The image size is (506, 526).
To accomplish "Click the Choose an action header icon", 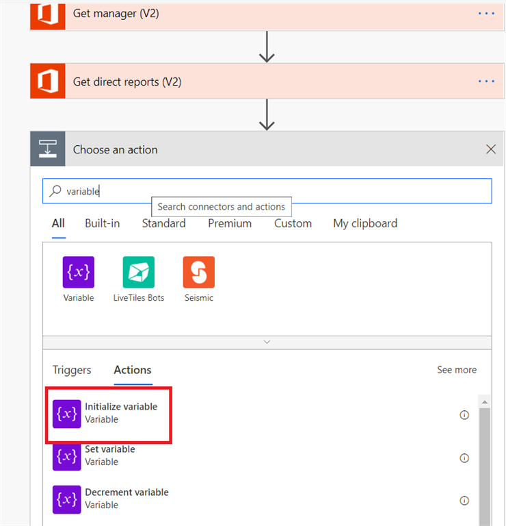I will [x=47, y=149].
